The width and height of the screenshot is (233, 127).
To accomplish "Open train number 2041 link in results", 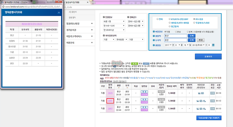I will [x=110, y=101].
